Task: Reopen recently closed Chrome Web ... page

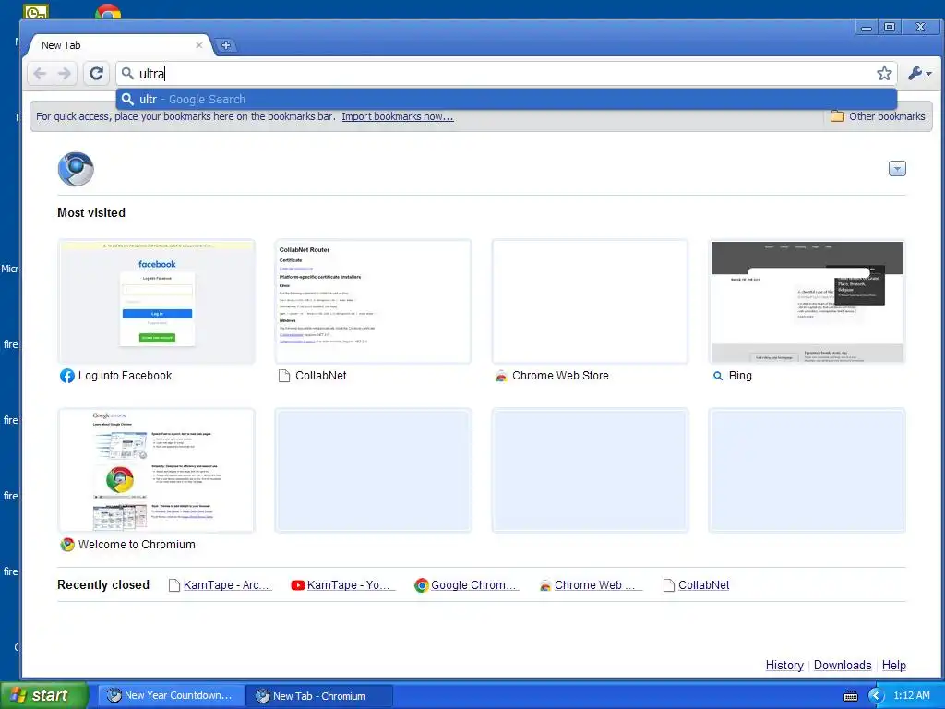Action: coord(591,584)
